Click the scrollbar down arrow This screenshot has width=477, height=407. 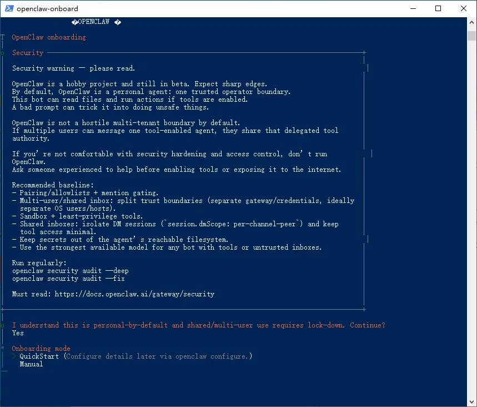(471, 402)
